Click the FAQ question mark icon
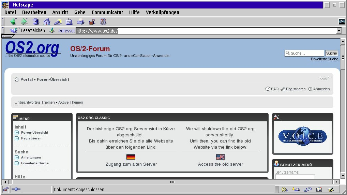 click(268, 89)
